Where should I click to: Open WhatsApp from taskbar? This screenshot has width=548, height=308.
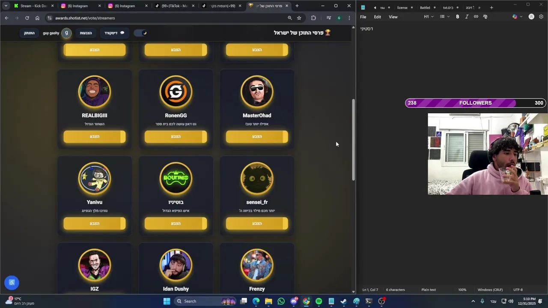(281, 301)
